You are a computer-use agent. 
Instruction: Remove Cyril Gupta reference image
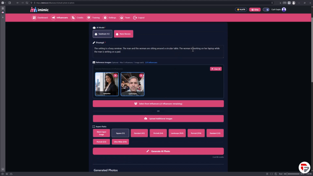(x=141, y=75)
